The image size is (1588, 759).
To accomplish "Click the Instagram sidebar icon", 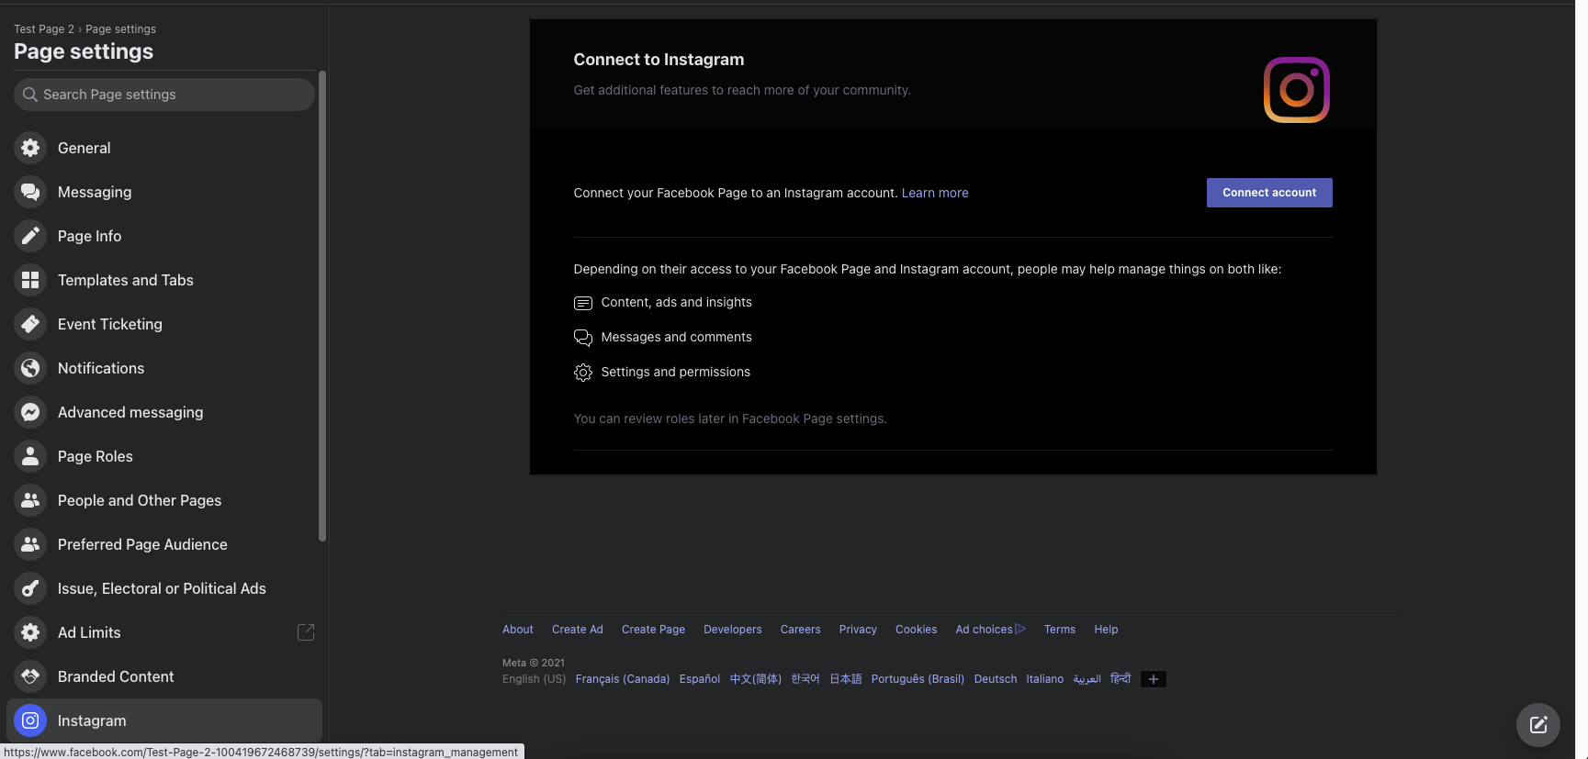I will coord(30,720).
